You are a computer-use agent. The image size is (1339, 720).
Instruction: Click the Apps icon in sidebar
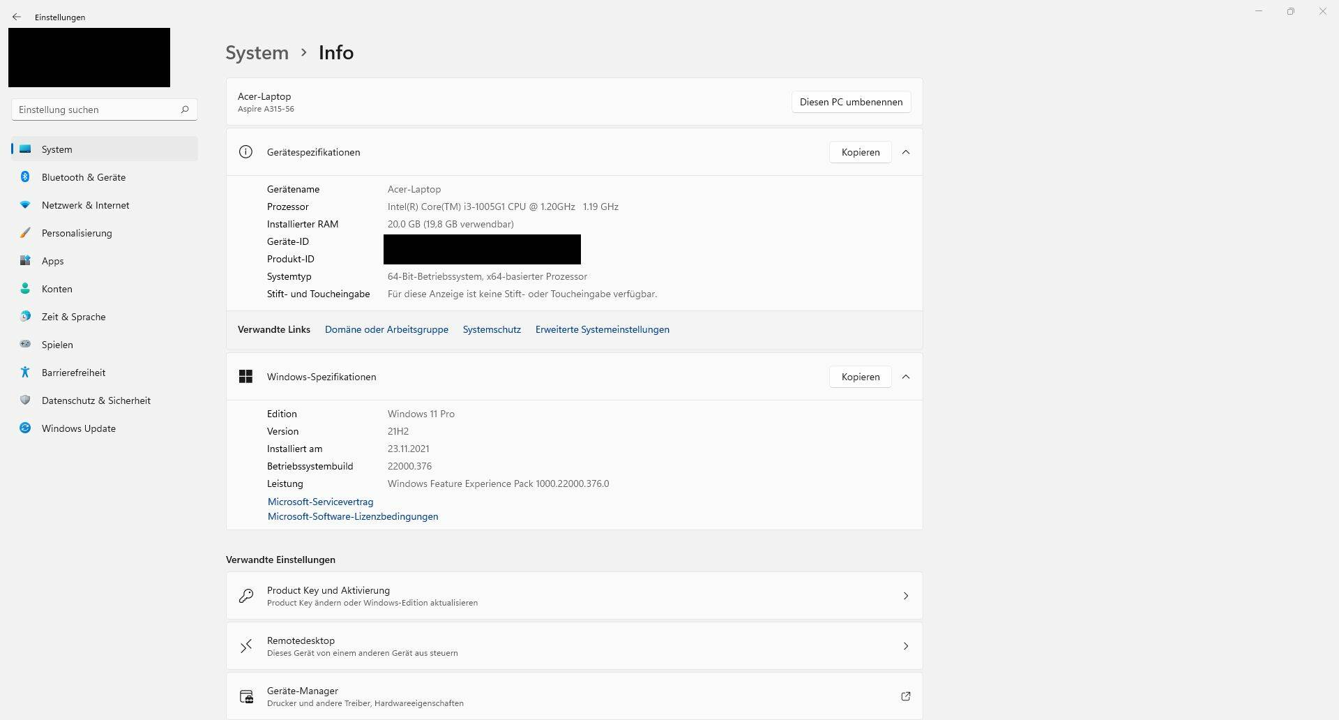[25, 261]
